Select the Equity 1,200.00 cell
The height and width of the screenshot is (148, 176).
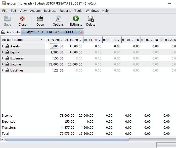[x=57, y=52]
